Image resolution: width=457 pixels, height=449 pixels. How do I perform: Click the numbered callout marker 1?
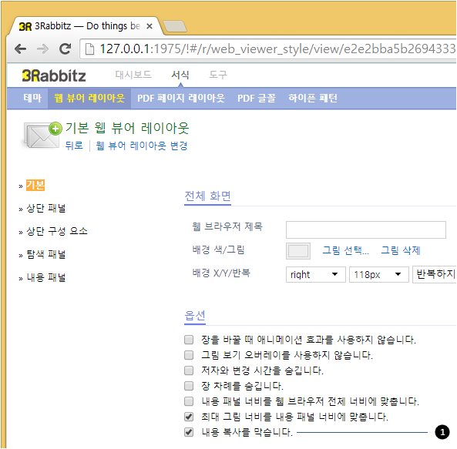pos(442,432)
